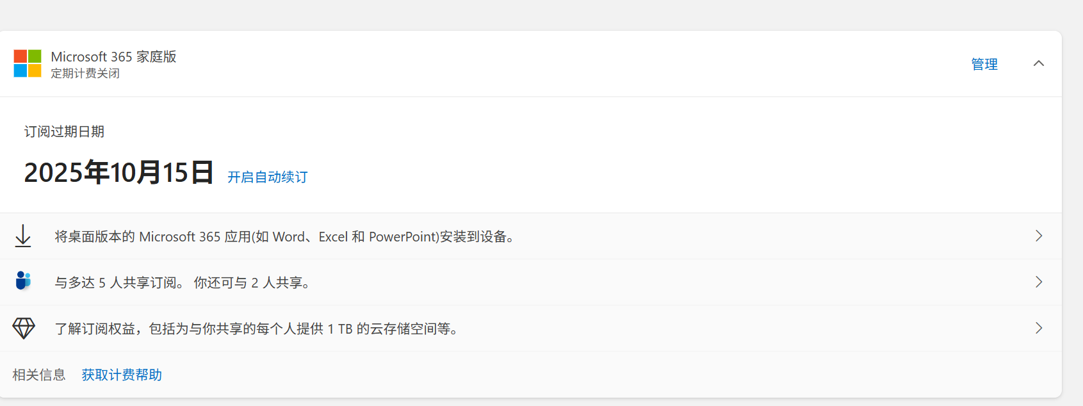Click the diamond benefits icon
This screenshot has width=1083, height=406.
24,329
